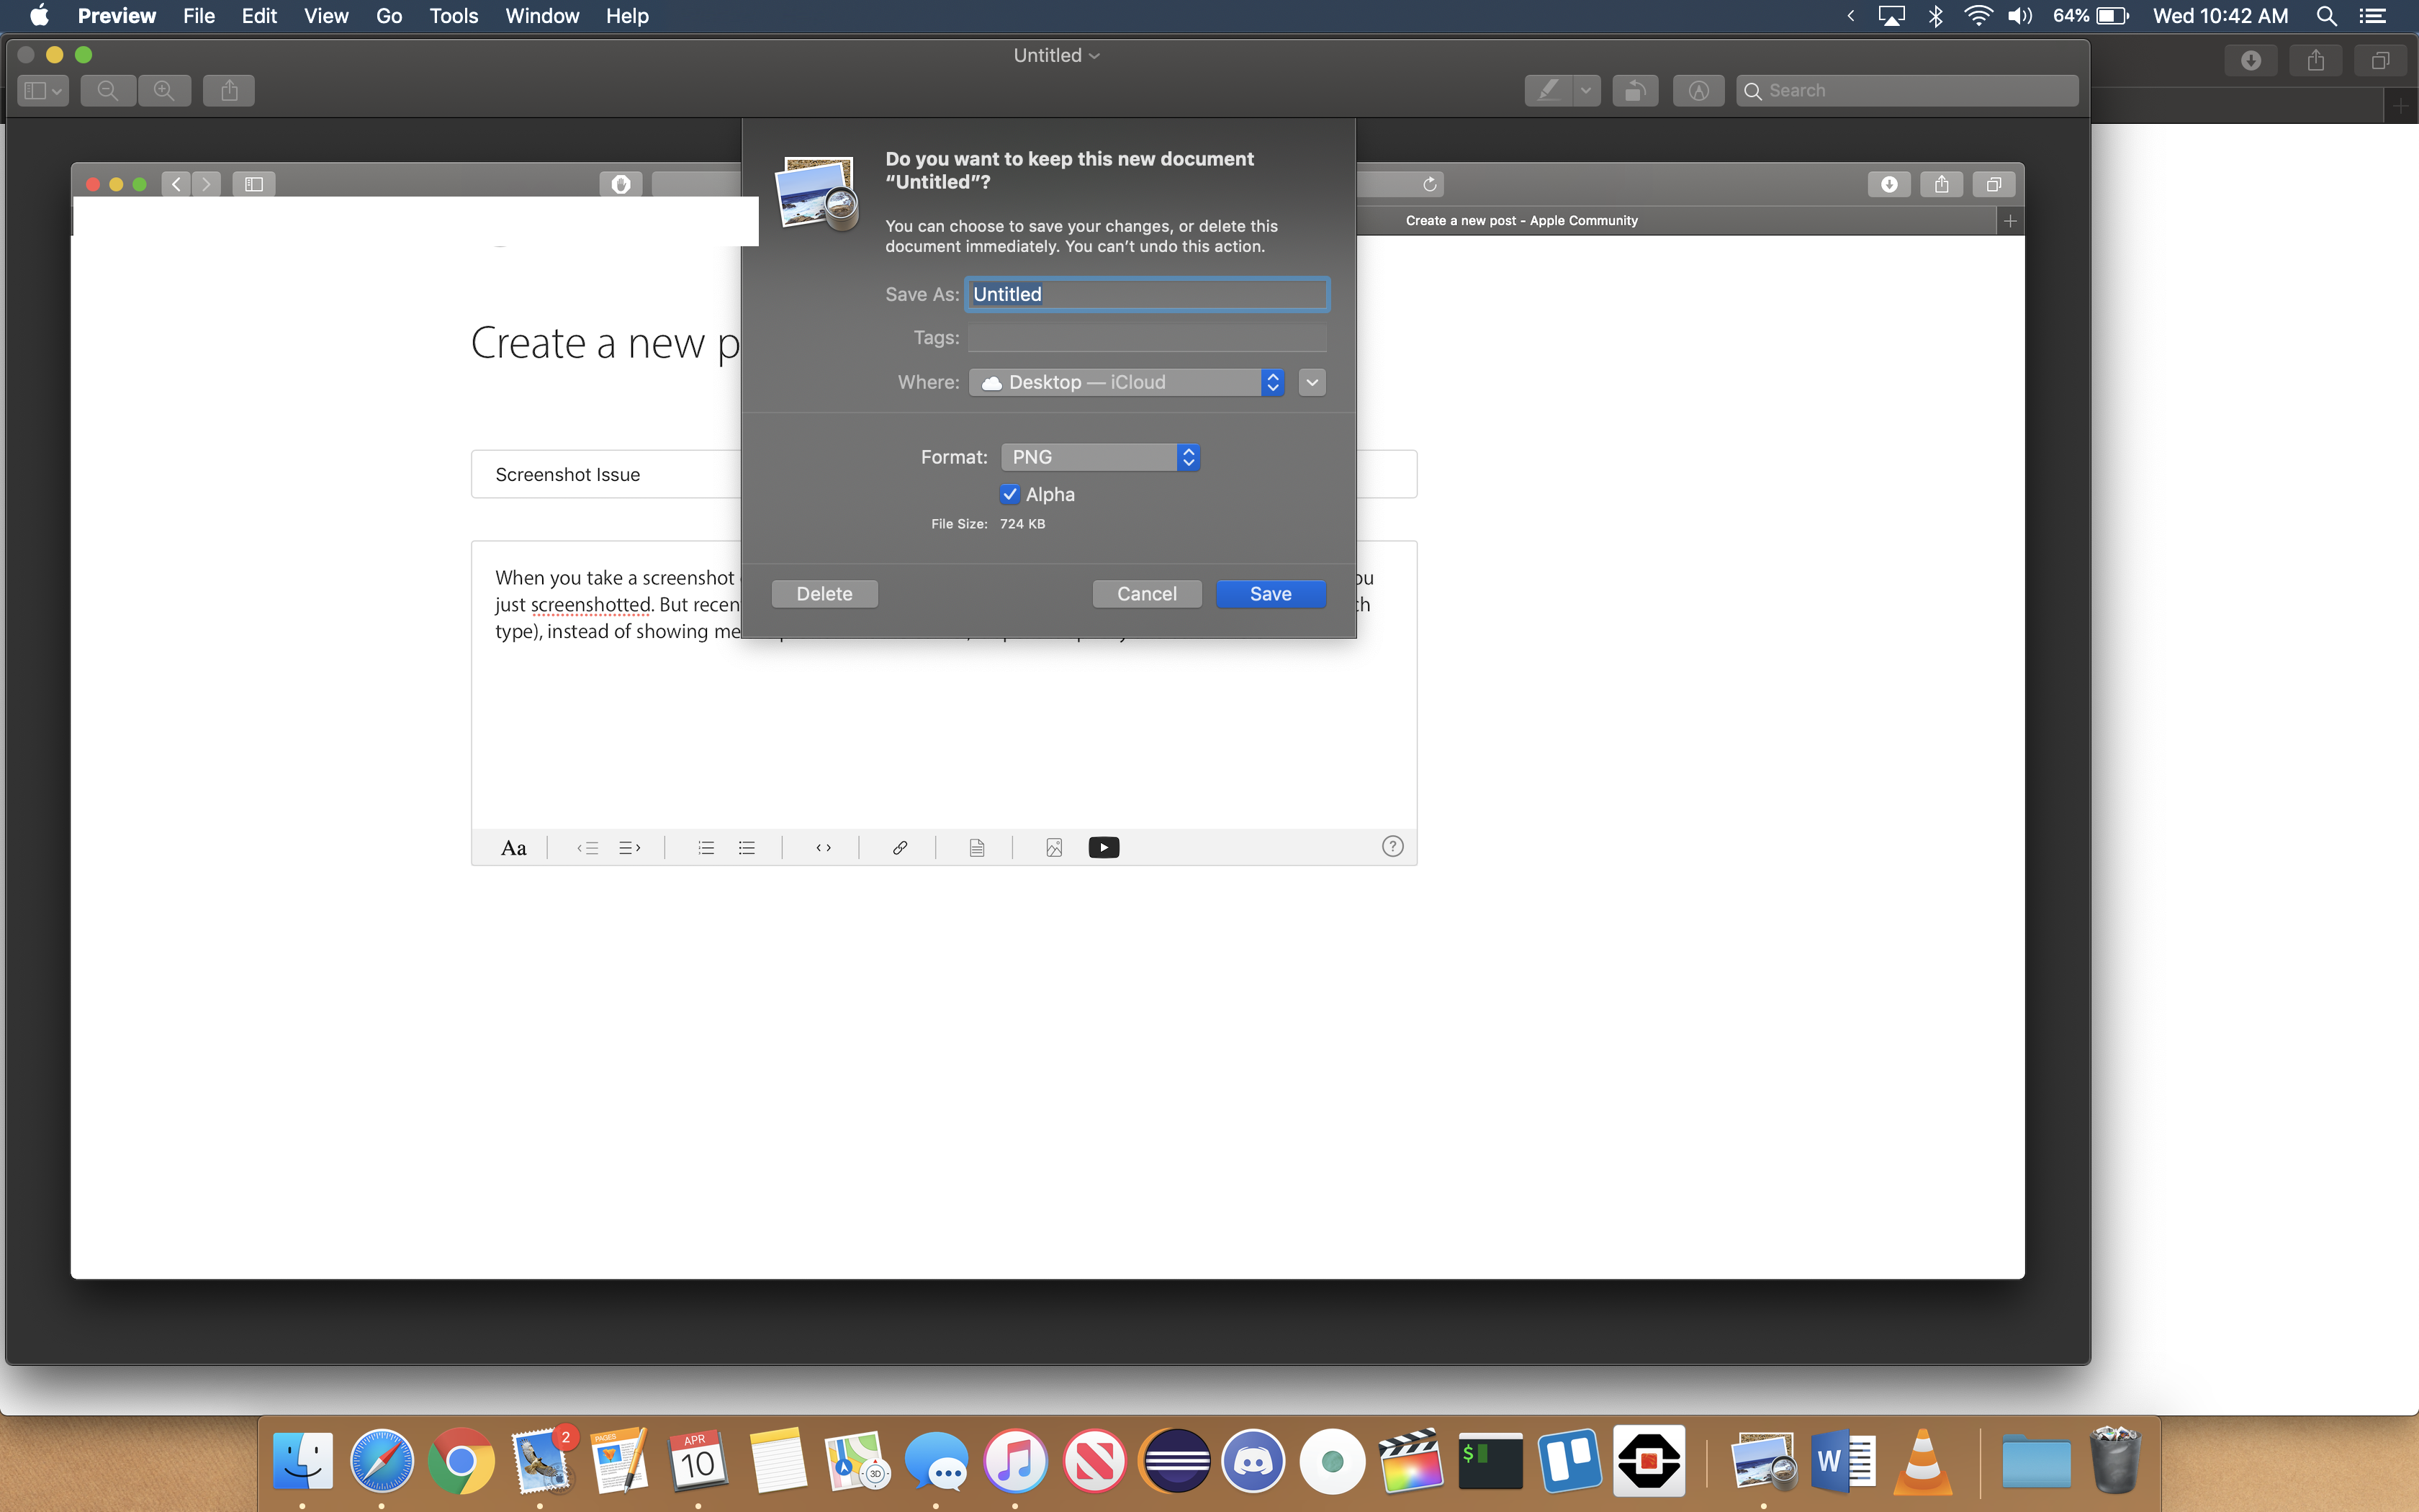Open the Markup toolbar icon

pos(1698,91)
